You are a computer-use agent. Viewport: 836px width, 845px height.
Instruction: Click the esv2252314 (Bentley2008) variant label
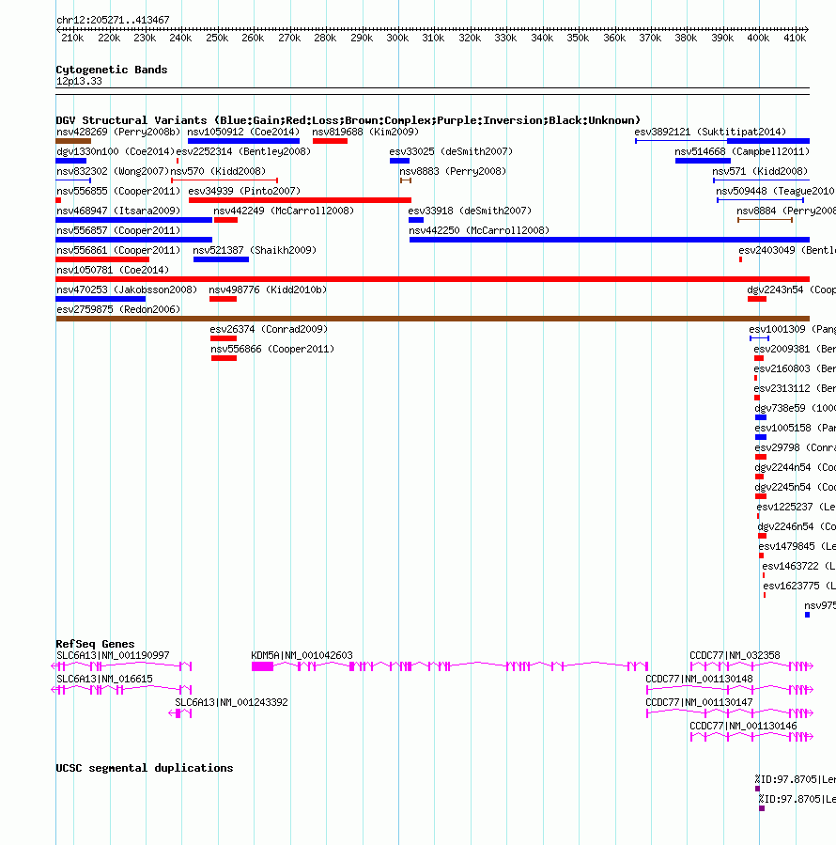tap(243, 151)
